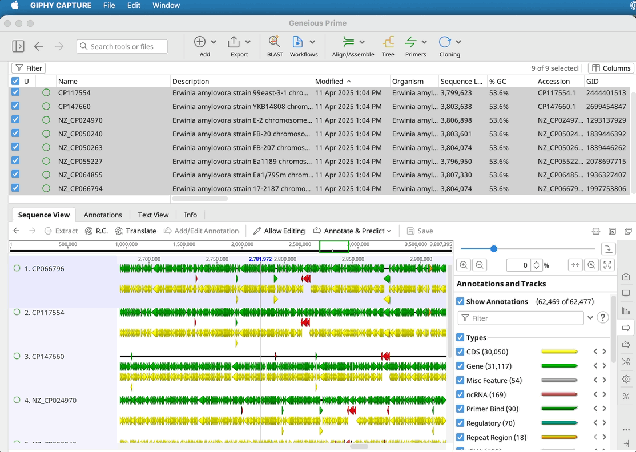
Task: Uncheck the CP147660 document row checkbox
Action: pyautogui.click(x=15, y=106)
